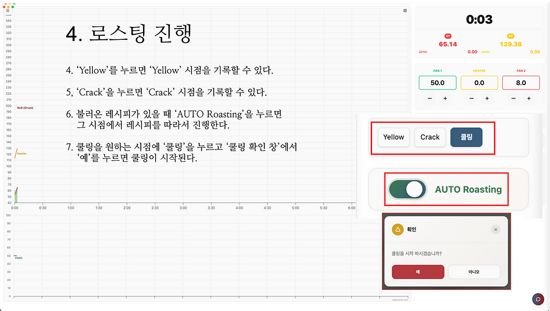Decrease FAN 1 with minus button
550x311 pixels.
pos(430,99)
